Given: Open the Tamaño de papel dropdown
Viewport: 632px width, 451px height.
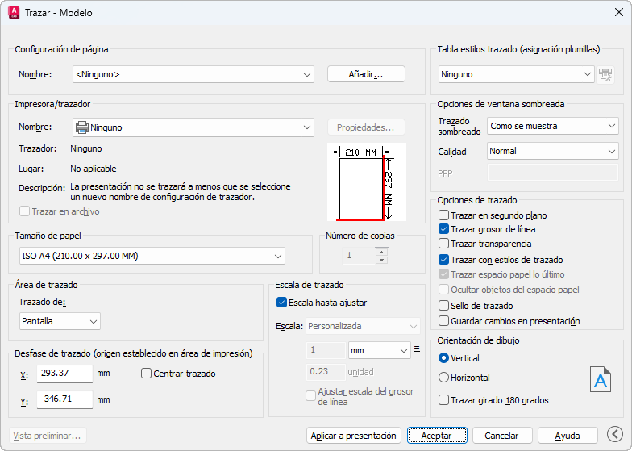Looking at the screenshot, I should point(152,256).
